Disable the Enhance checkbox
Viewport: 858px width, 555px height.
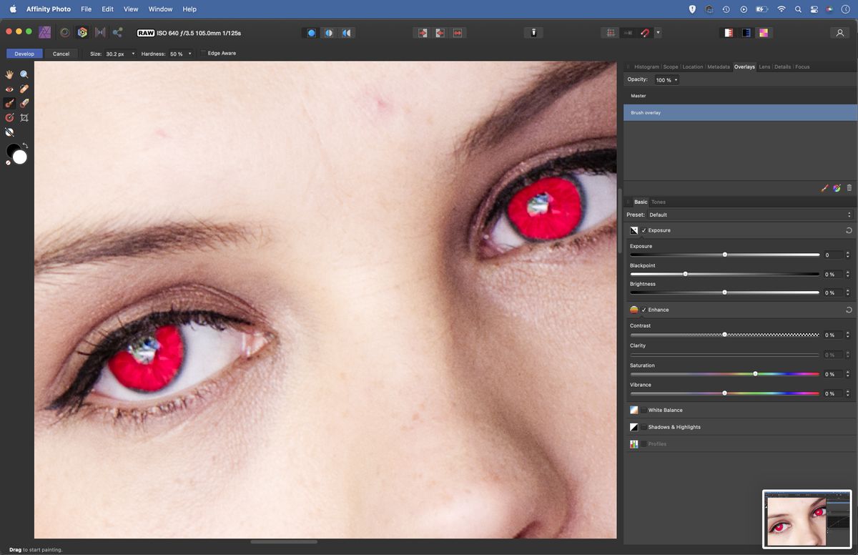tap(644, 310)
